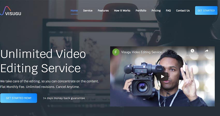The width and height of the screenshot is (220, 116).
Task: Click the GET STARTED NOW! button
Action: 19,98
